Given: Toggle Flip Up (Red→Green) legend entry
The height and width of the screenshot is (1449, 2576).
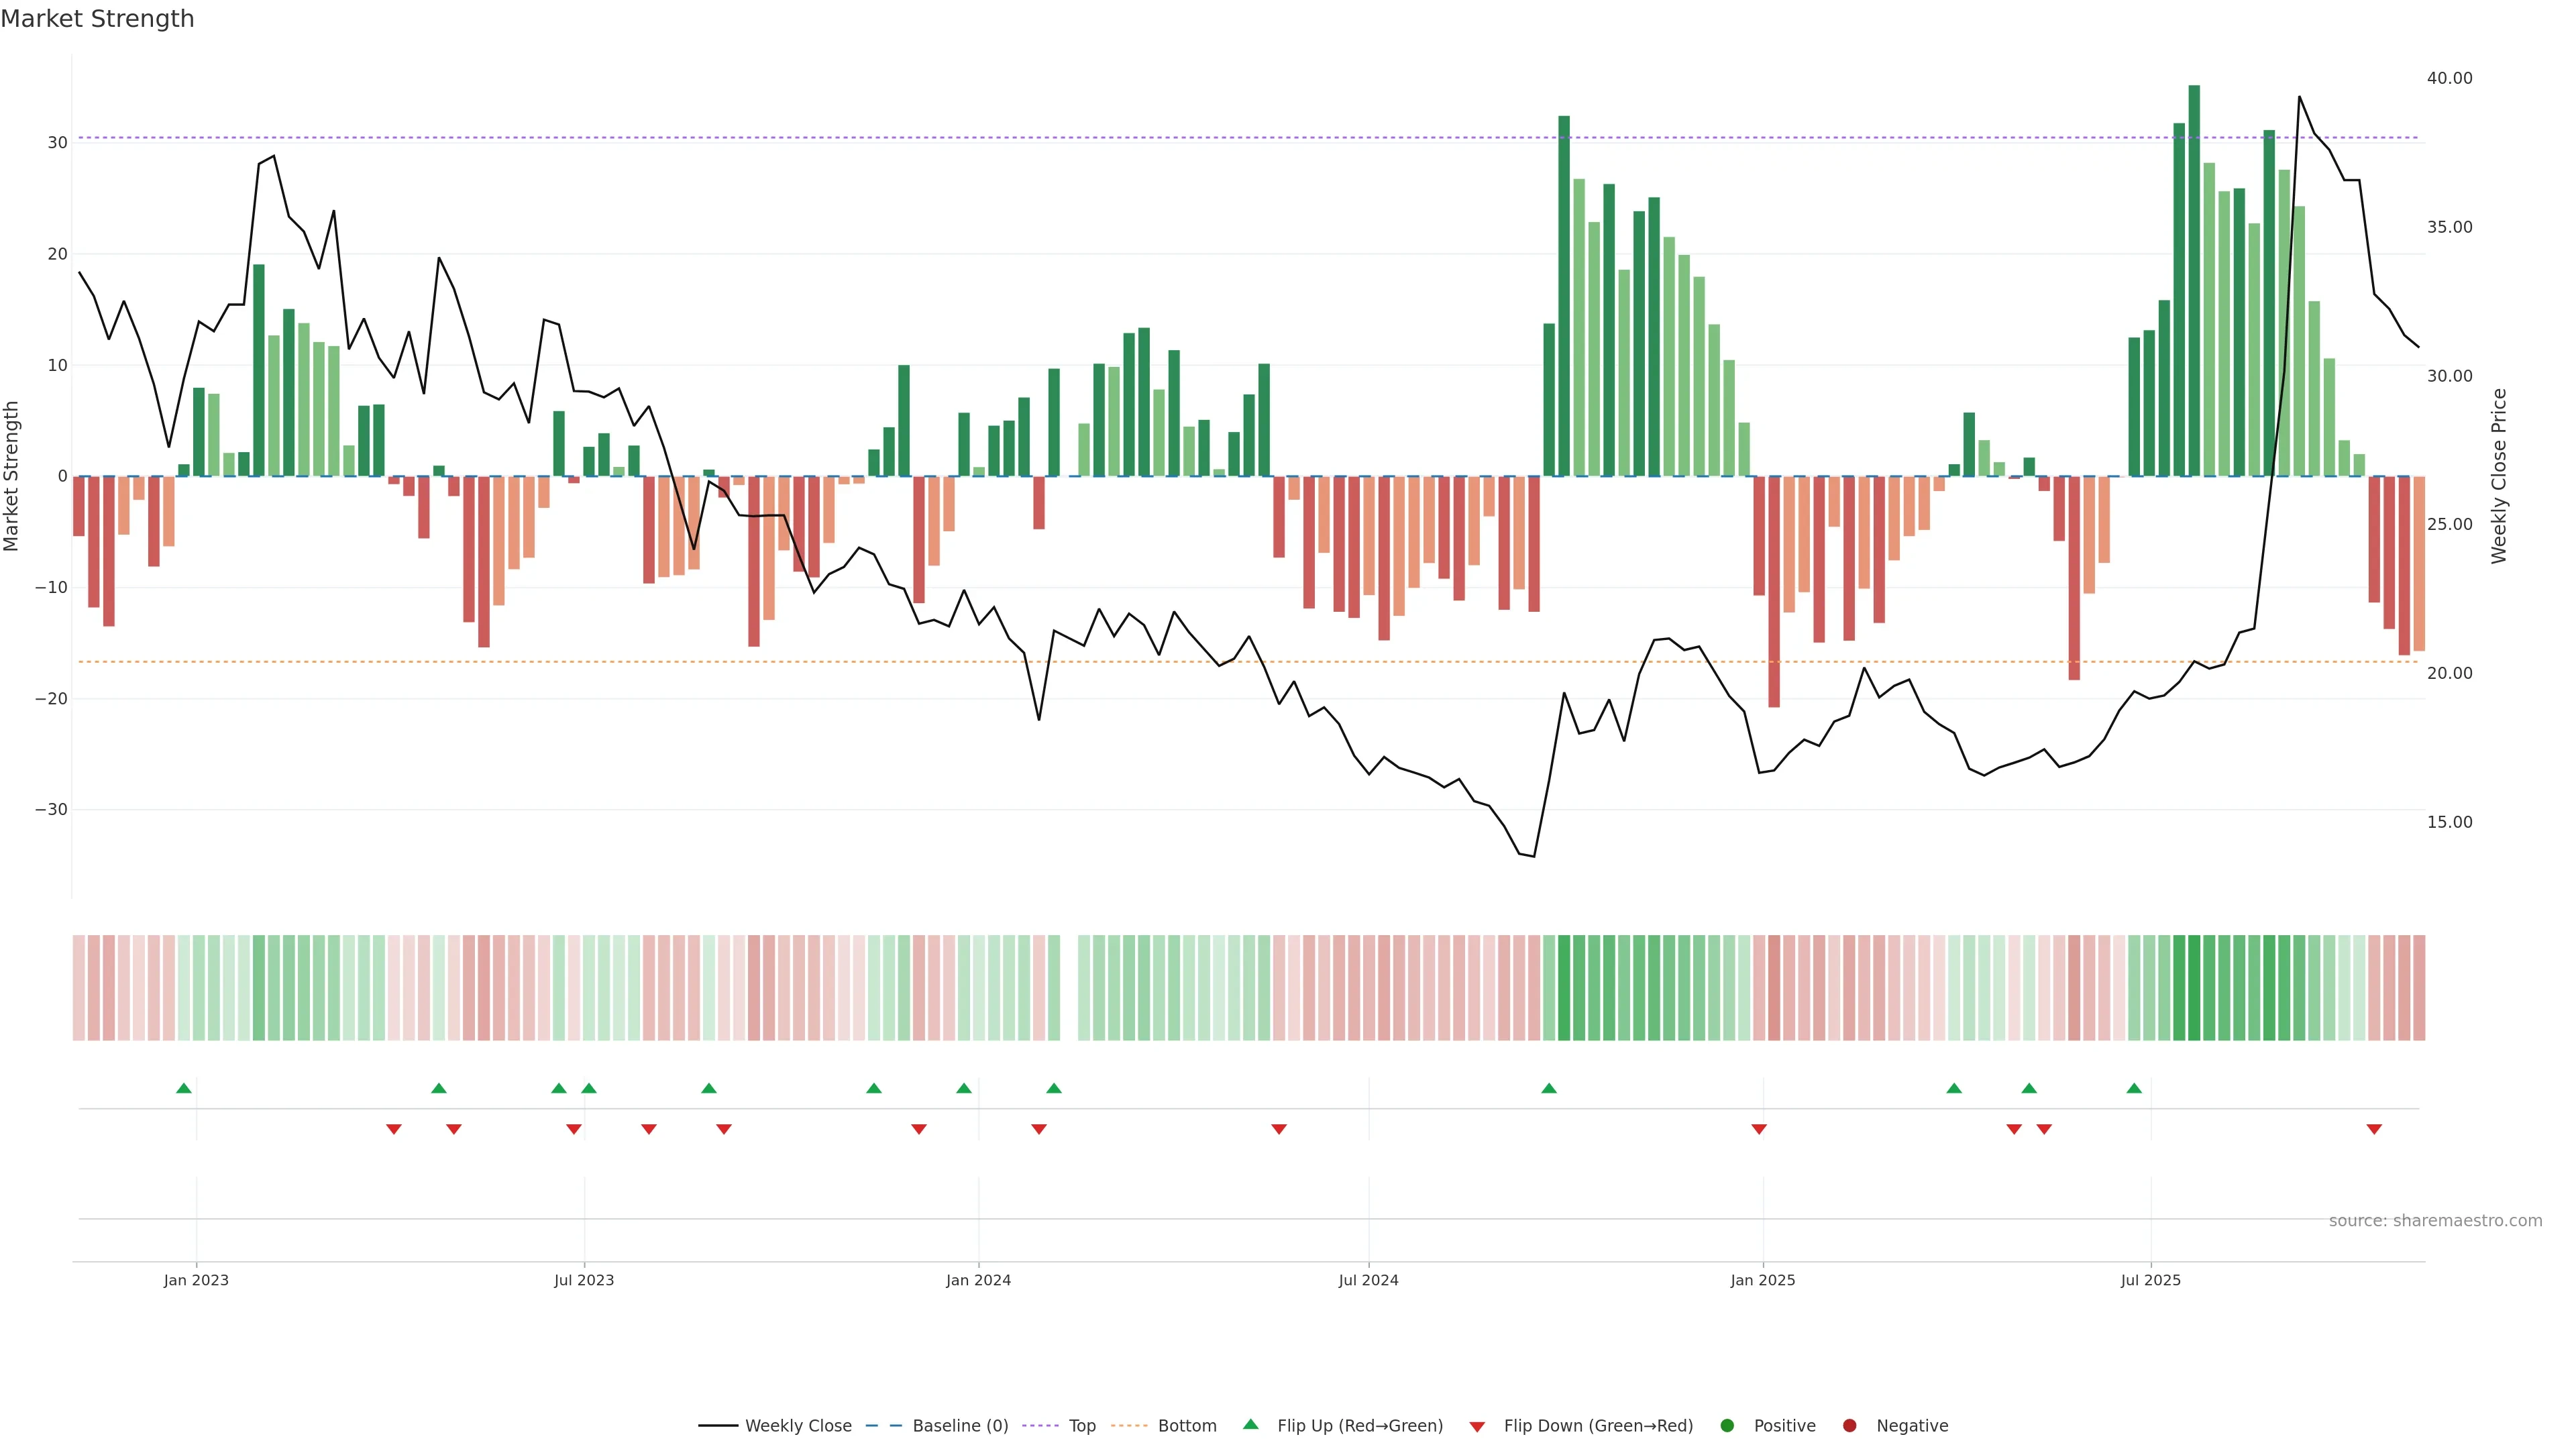Looking at the screenshot, I should [1359, 1426].
